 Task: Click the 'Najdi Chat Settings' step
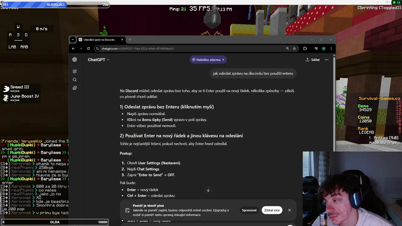coord(143,169)
